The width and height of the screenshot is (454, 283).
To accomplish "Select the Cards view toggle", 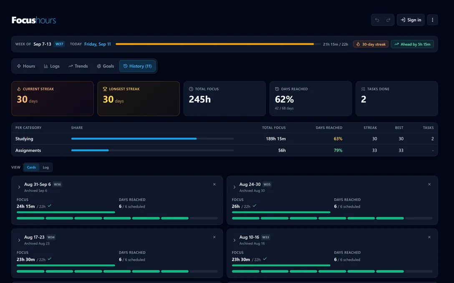I will tap(31, 167).
